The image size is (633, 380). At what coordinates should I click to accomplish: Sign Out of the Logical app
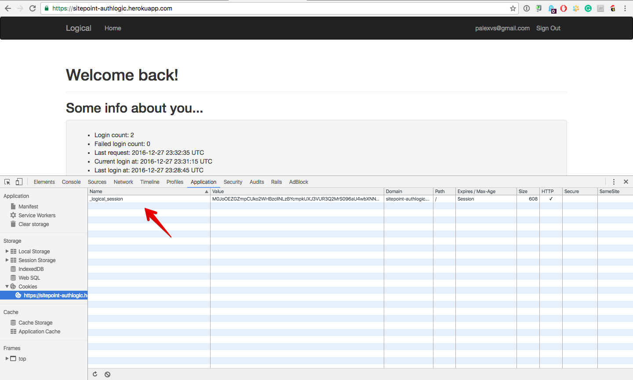(548, 28)
